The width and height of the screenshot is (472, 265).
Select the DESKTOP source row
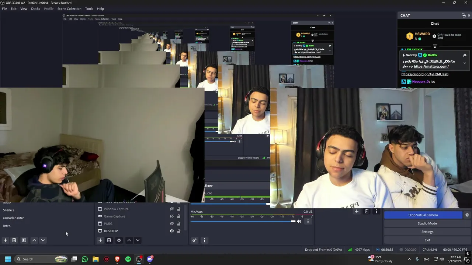140,231
